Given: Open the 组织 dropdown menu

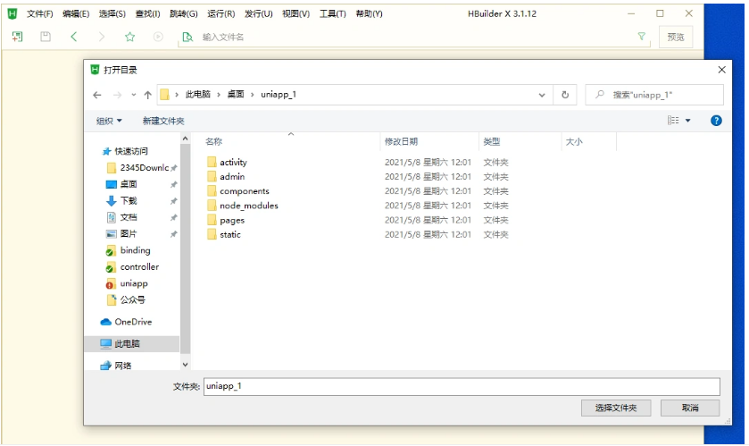Looking at the screenshot, I should 110,121.
